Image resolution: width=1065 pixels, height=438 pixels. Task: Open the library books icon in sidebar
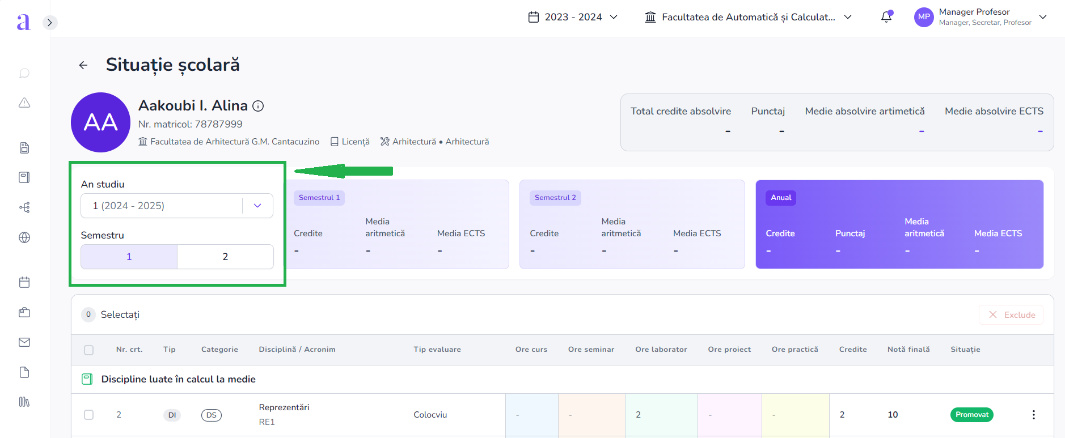click(24, 402)
